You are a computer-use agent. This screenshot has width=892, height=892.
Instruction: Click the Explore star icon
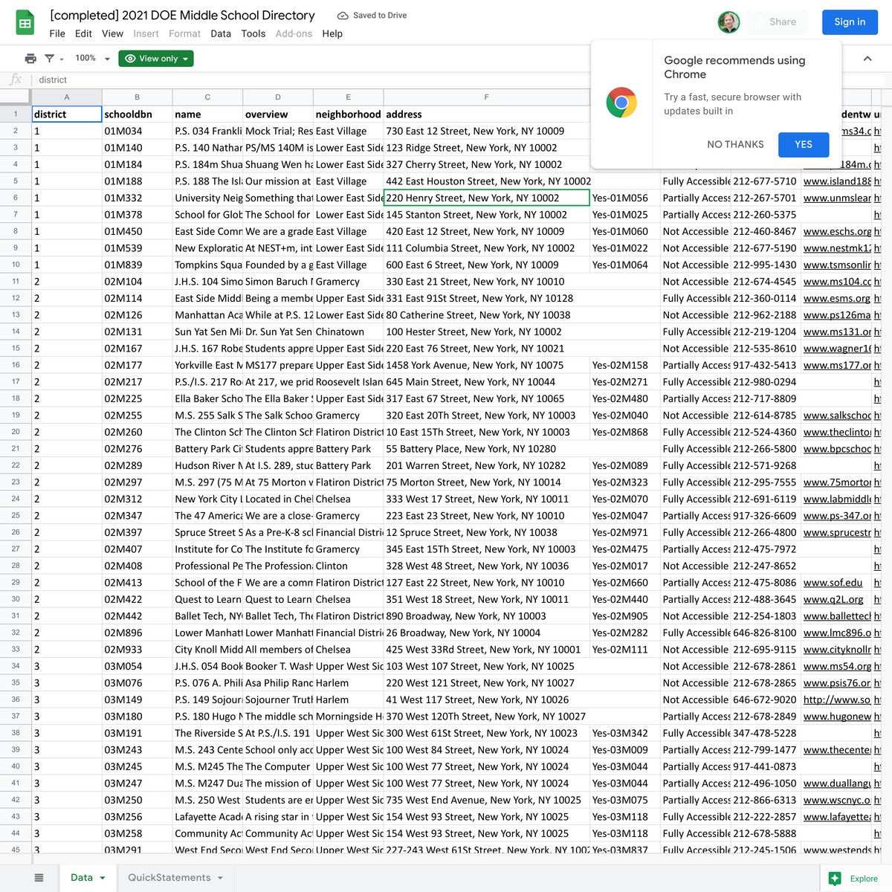[835, 879]
